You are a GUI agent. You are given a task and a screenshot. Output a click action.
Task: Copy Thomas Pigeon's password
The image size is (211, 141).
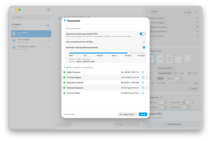(x=143, y=78)
